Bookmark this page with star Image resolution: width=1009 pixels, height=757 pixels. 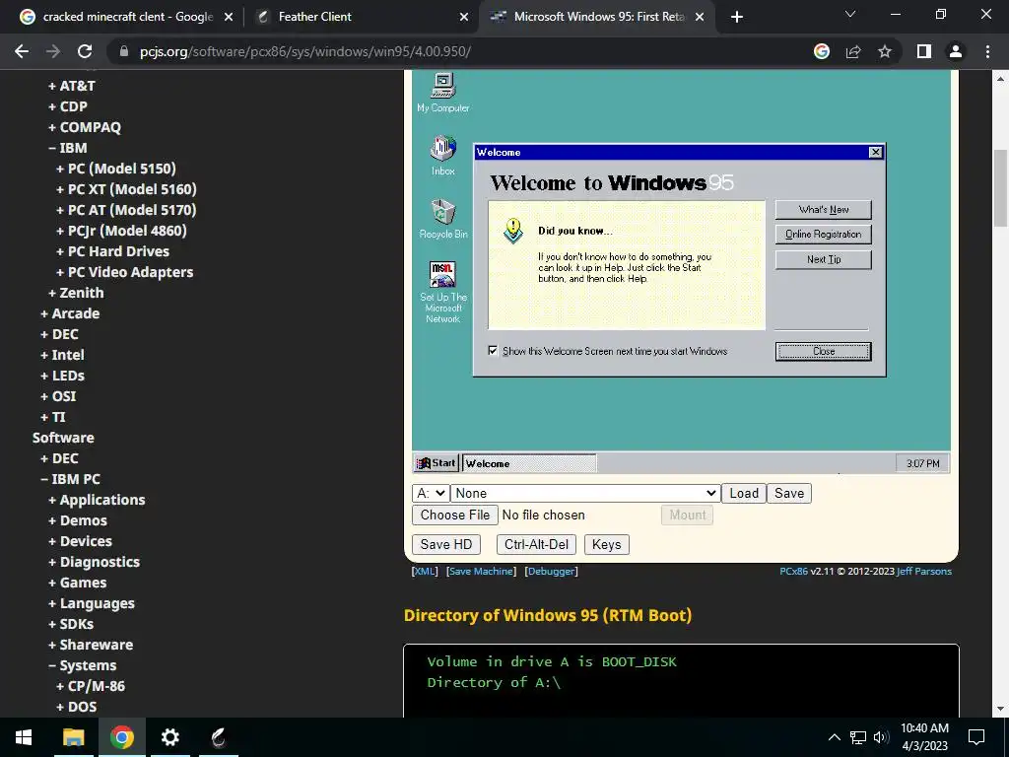(885, 51)
